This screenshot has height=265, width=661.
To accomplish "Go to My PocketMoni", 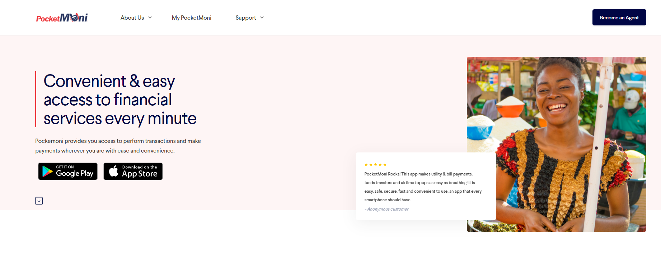I will coord(192,18).
